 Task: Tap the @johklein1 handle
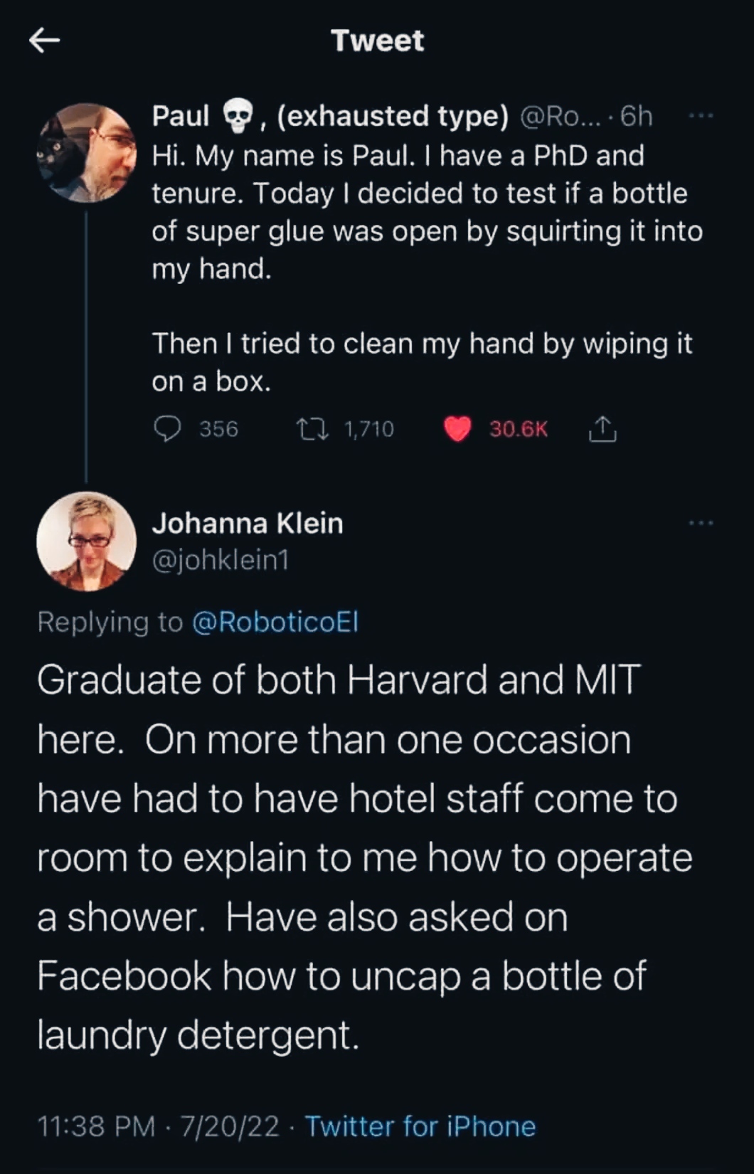coord(220,561)
